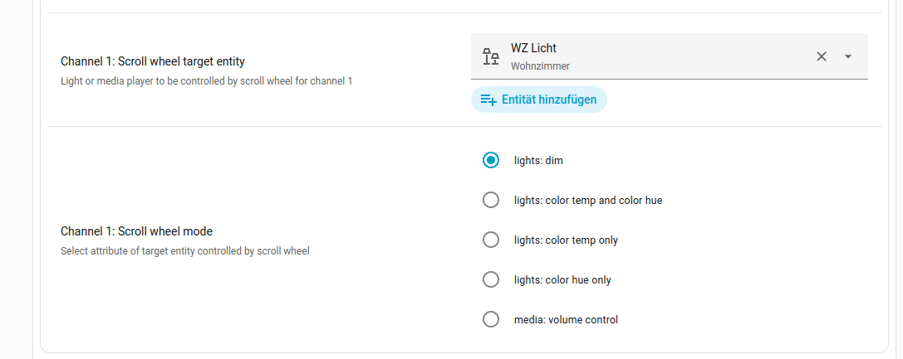Click the lamp icon beside WZ Licht
This screenshot has width=903, height=359.
(x=491, y=56)
